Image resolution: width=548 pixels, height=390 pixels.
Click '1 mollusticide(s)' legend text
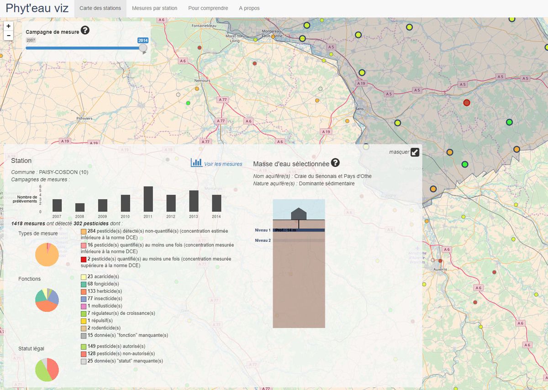point(105,306)
